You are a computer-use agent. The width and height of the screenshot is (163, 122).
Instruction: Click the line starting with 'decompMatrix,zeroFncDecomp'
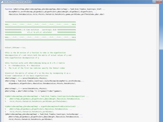pos(53,12)
